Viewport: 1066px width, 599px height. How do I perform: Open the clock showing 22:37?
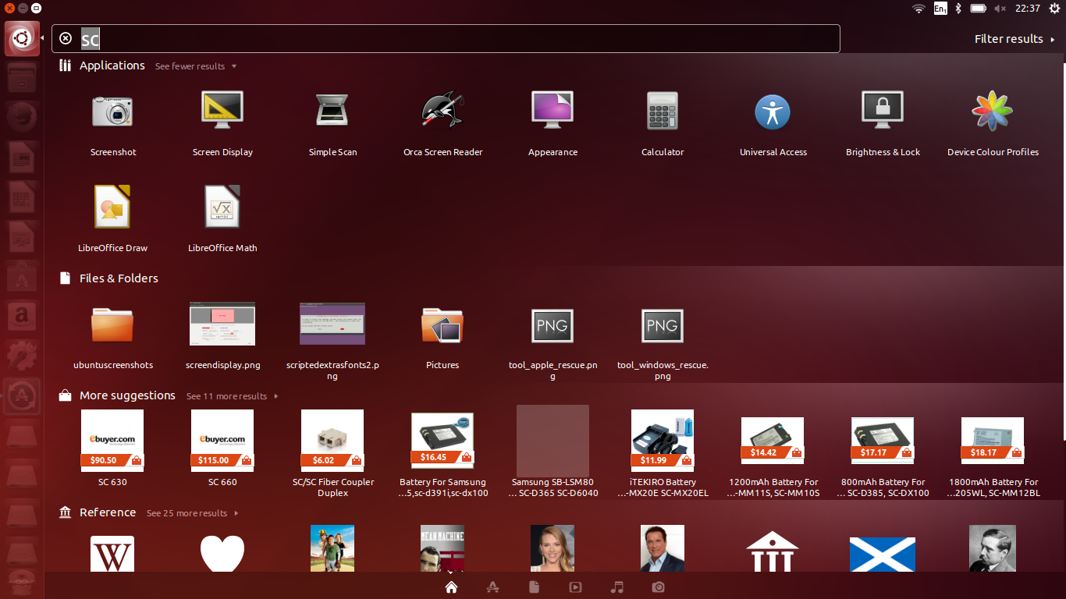coord(1028,9)
